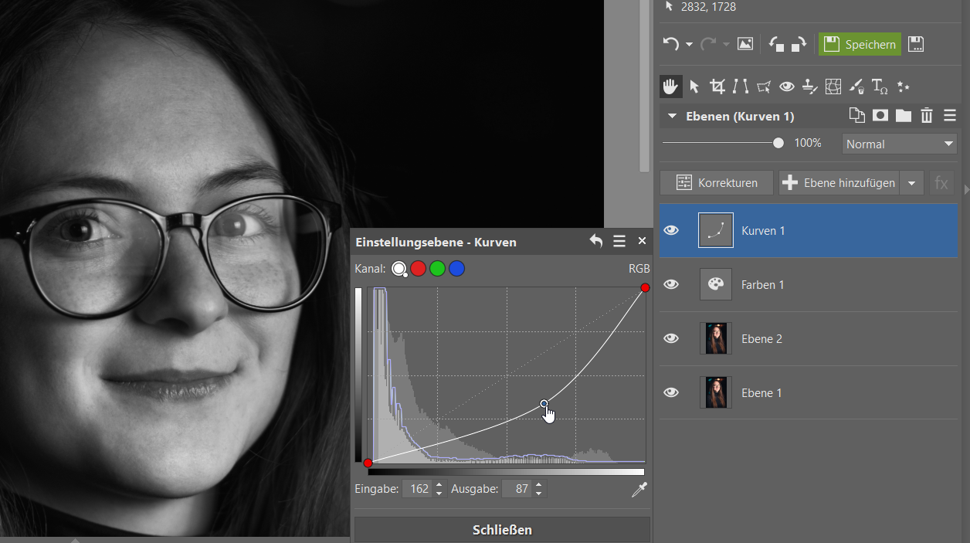The height and width of the screenshot is (543, 970).
Task: Open the Normal blend mode dropdown
Action: 899,144
